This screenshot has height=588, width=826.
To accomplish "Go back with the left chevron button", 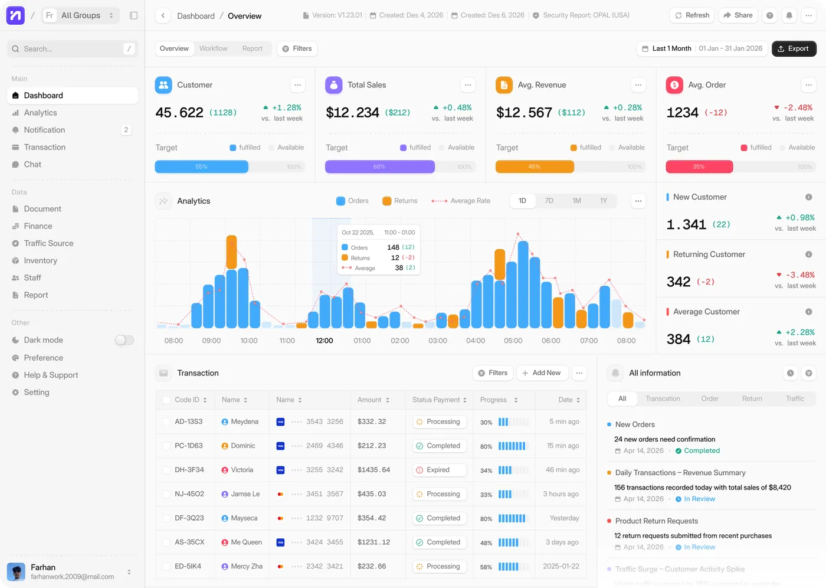I will pos(163,16).
